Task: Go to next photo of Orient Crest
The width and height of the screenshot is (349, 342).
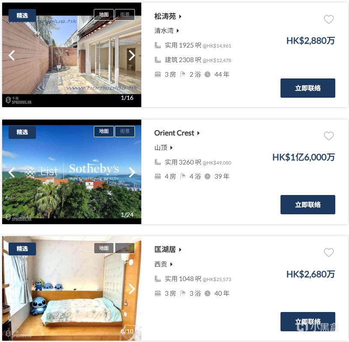Action: point(132,172)
